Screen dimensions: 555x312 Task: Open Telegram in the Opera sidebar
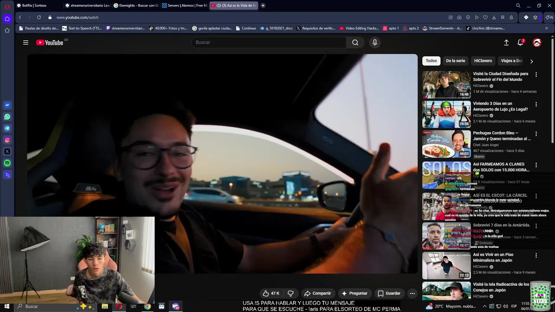click(x=7, y=128)
